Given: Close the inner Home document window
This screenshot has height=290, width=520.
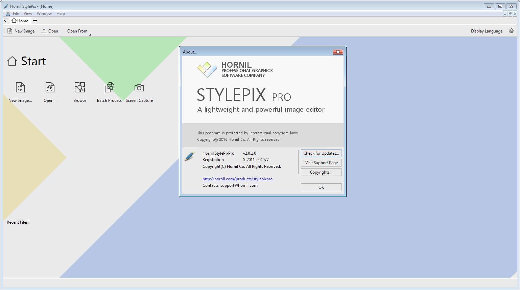Looking at the screenshot, I should click(x=515, y=14).
